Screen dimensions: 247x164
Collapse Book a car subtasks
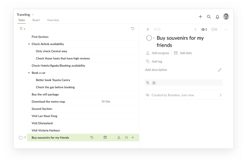coord(29,73)
